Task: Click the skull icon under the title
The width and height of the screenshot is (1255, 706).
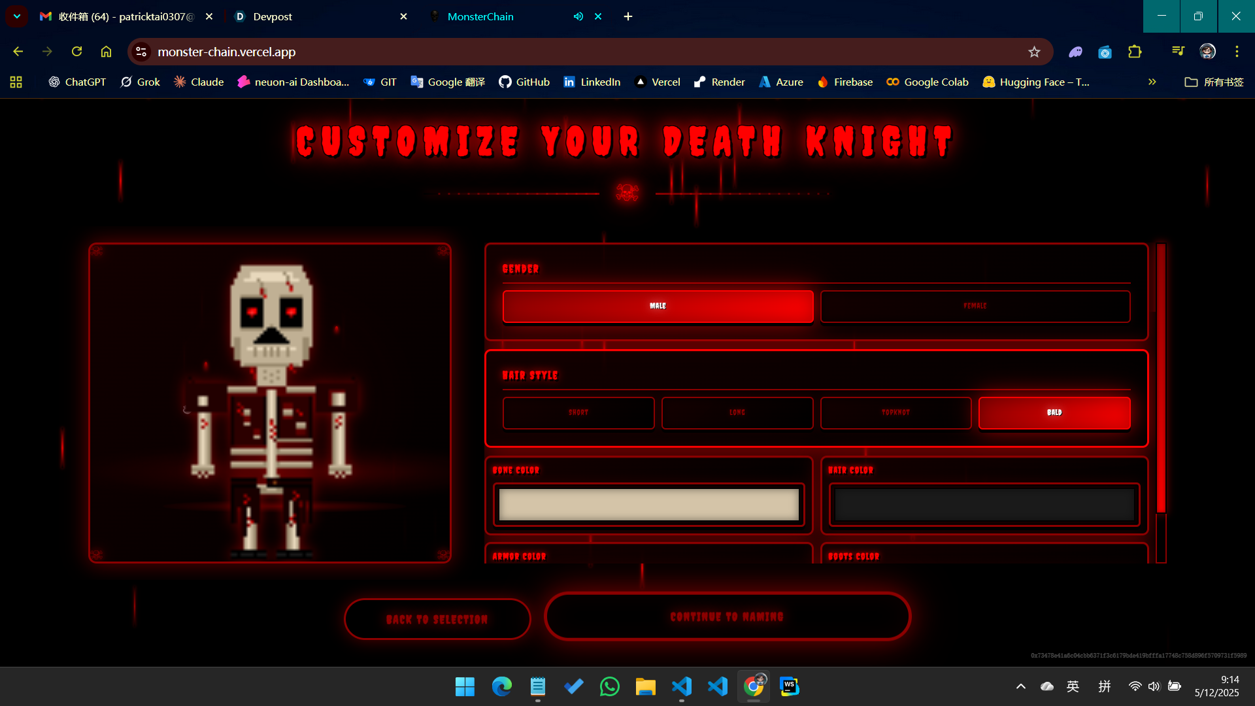Action: pos(627,193)
